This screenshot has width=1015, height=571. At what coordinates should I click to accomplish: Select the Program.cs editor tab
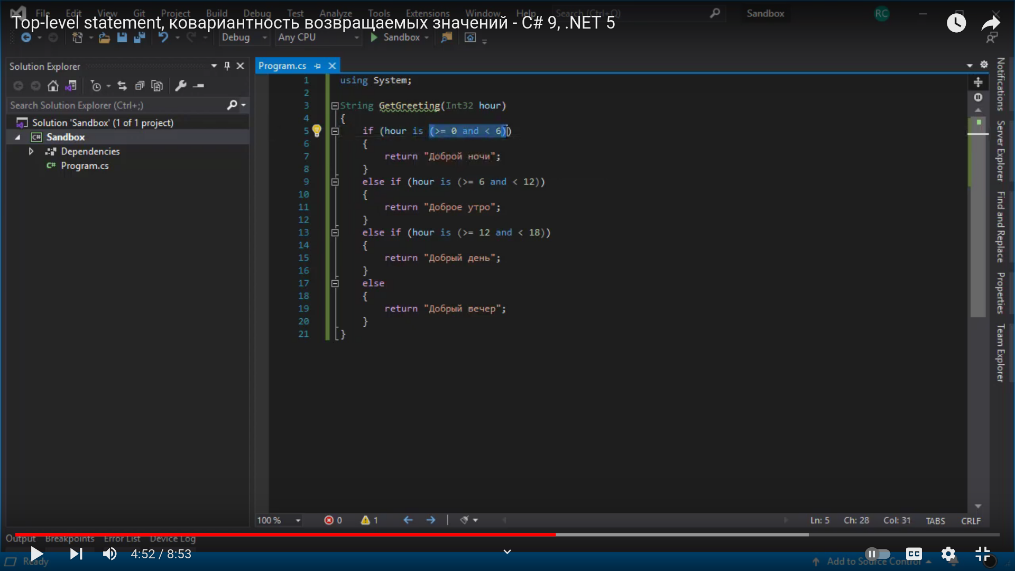click(282, 66)
